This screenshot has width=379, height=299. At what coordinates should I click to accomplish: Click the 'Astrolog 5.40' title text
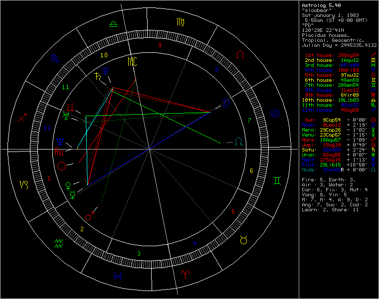click(x=321, y=5)
